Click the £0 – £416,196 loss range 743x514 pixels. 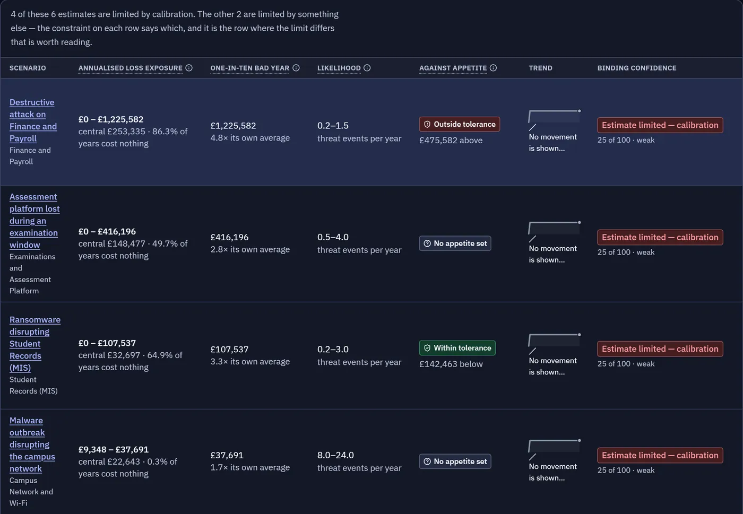[x=107, y=231]
